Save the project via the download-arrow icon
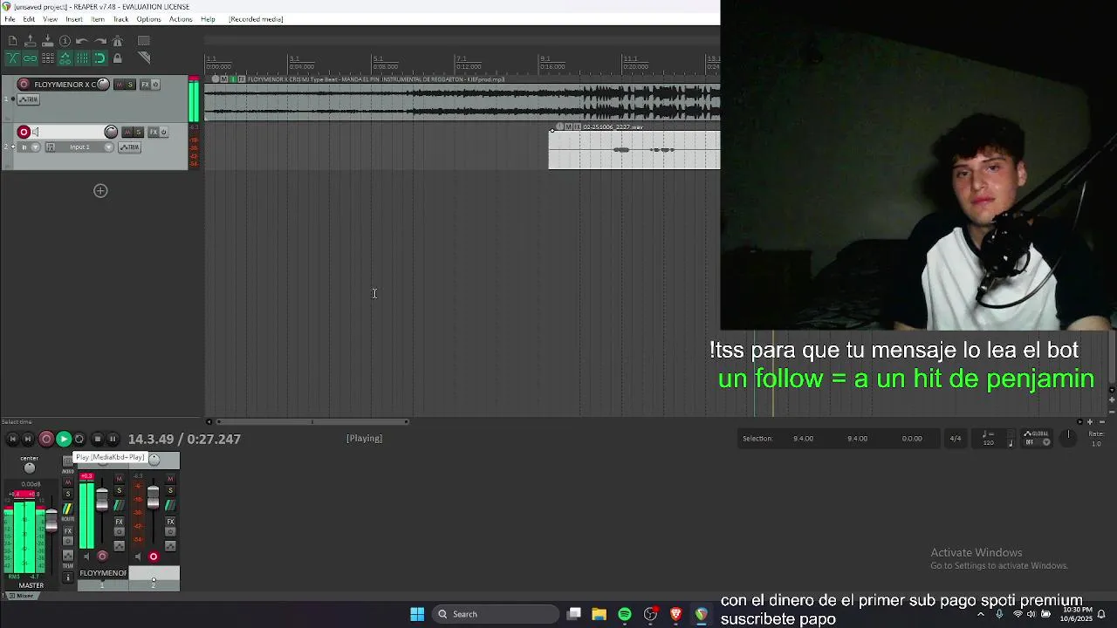This screenshot has height=628, width=1117. pyautogui.click(x=47, y=41)
